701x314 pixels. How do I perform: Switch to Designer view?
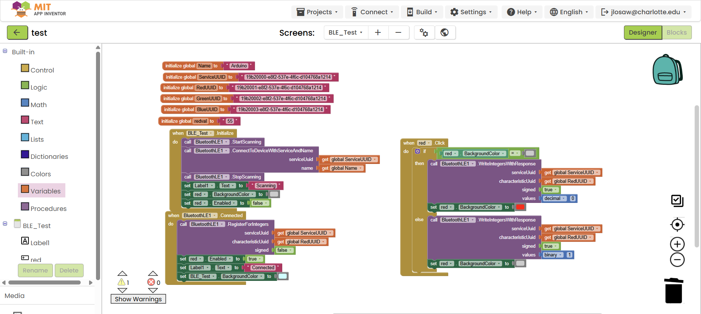point(643,33)
